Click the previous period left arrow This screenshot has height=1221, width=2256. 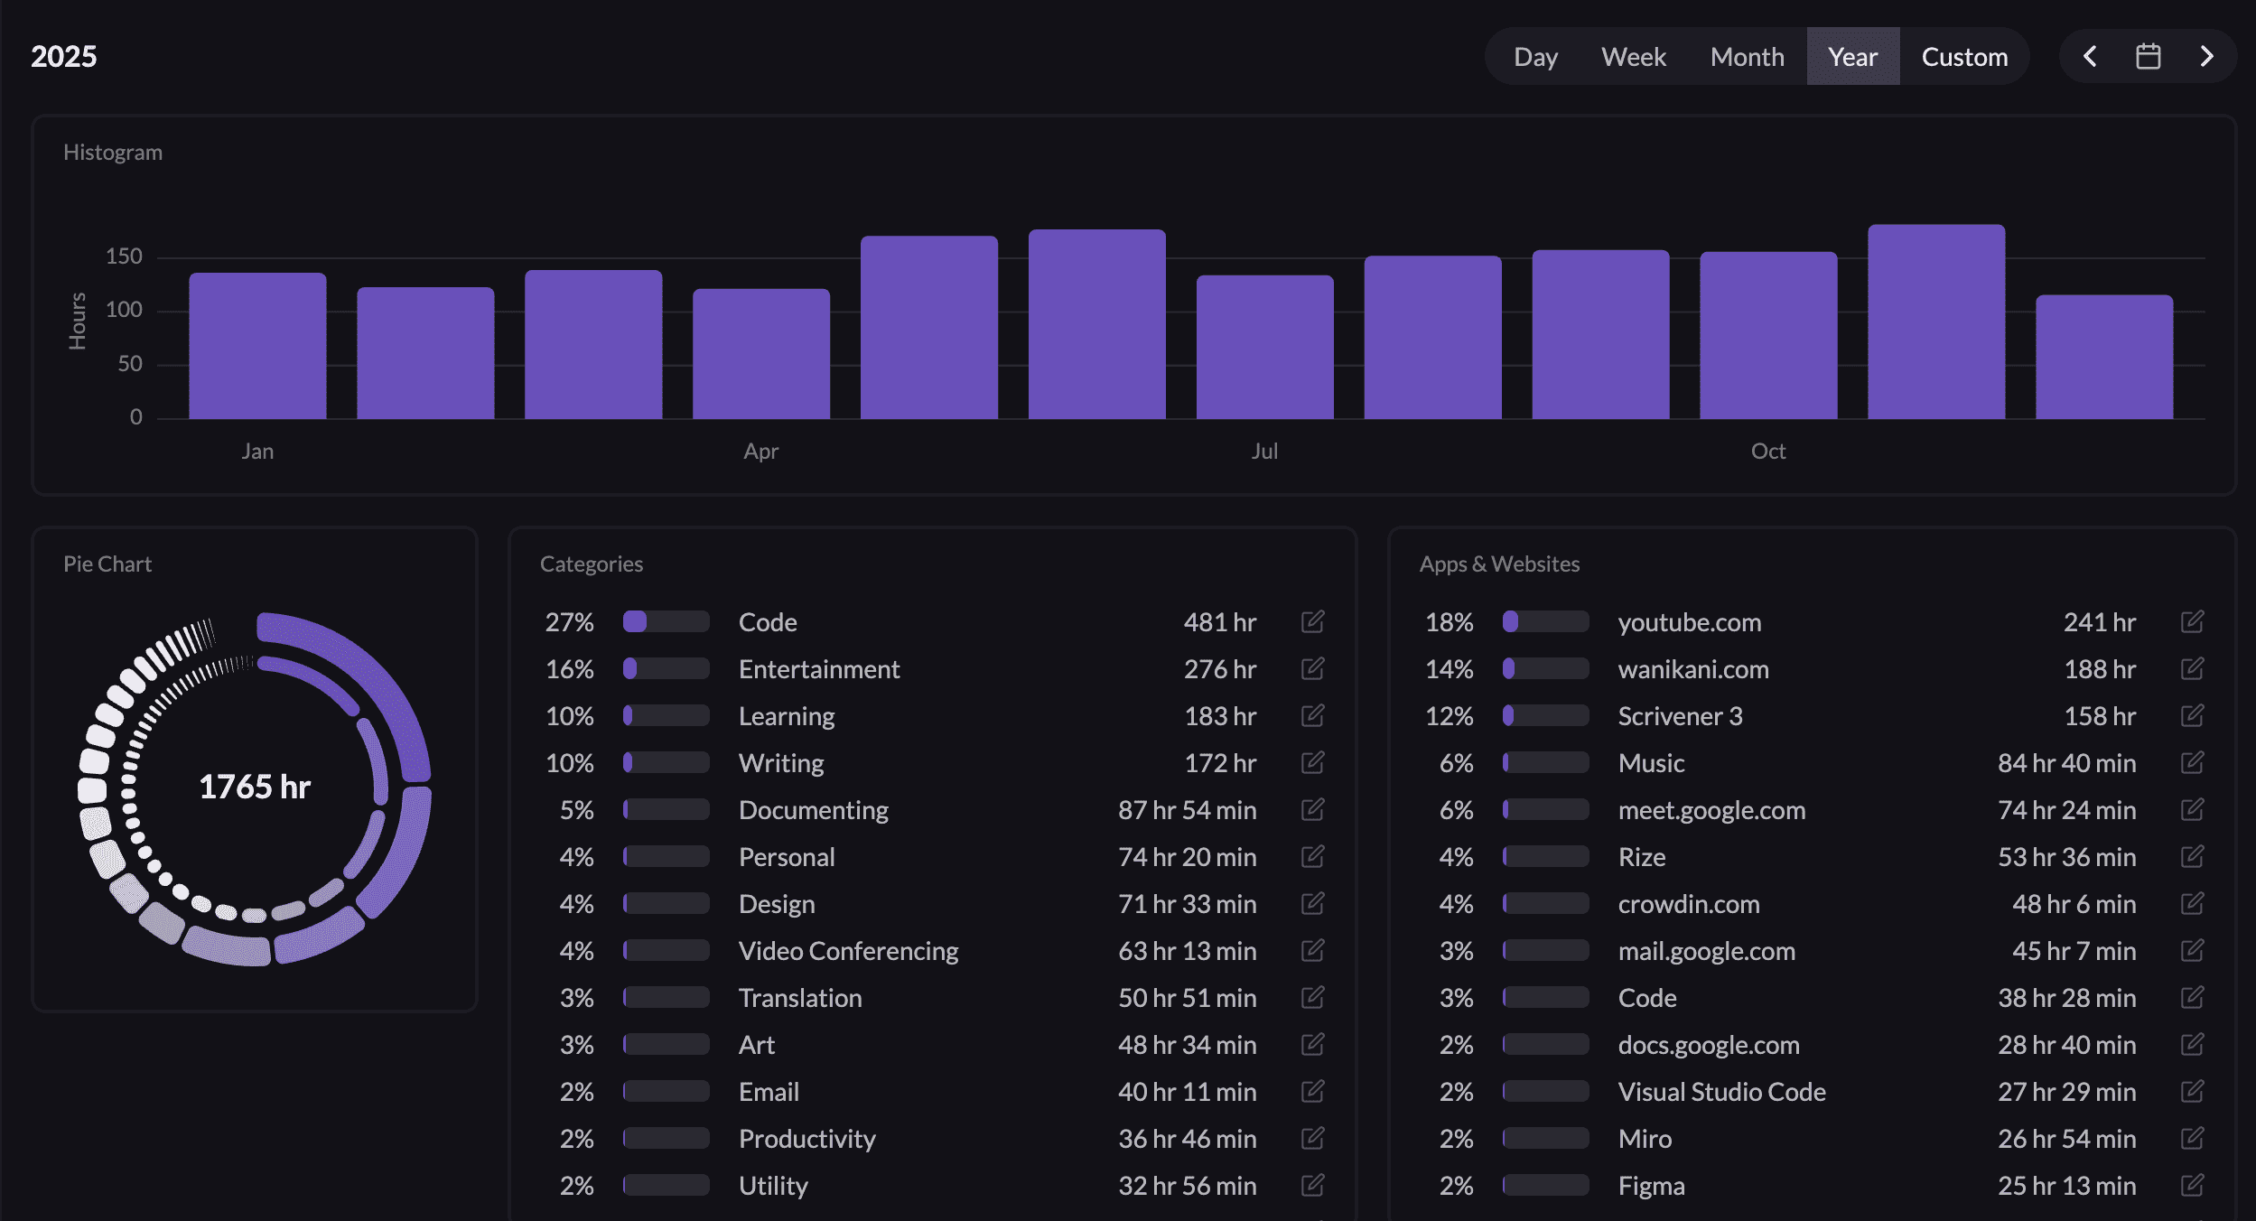pyautogui.click(x=2090, y=57)
